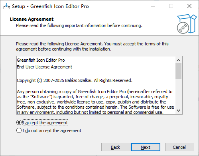The image size is (199, 156).
Task: Click the software box and disc icon
Action: coord(187,24)
